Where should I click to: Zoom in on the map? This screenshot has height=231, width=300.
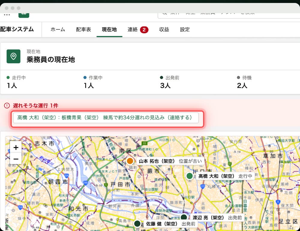pos(16,147)
